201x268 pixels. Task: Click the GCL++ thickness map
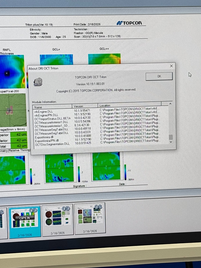pyautogui.click(x=104, y=59)
